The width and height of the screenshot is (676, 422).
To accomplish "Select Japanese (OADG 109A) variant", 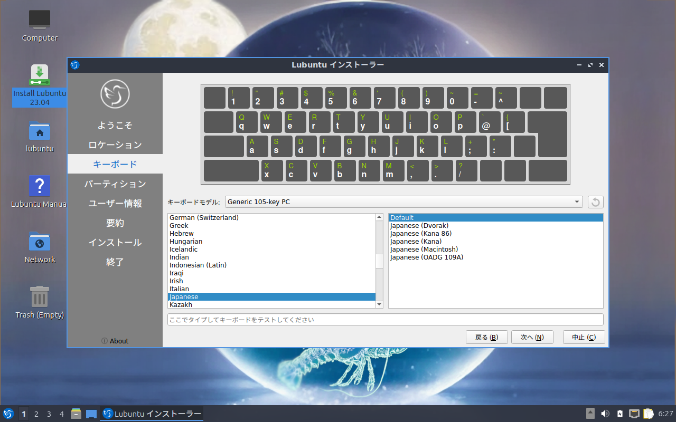I will tap(496, 257).
